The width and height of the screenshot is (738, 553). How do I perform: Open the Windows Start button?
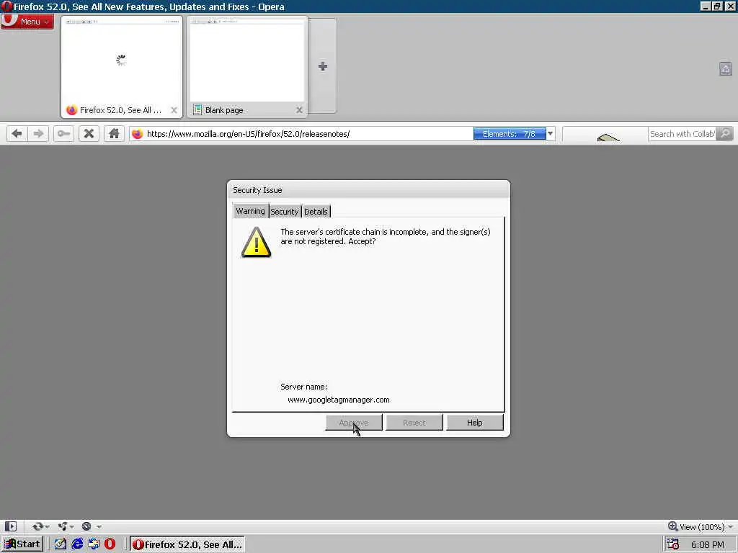tap(22, 544)
